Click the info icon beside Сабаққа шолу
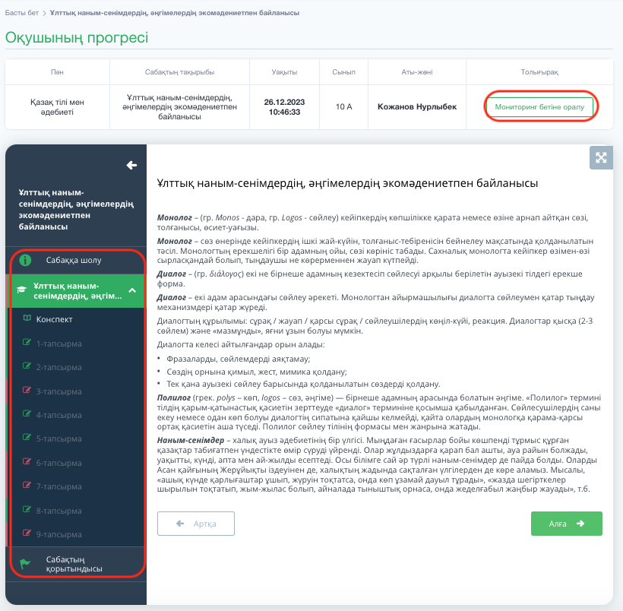623x611 pixels. tap(25, 260)
